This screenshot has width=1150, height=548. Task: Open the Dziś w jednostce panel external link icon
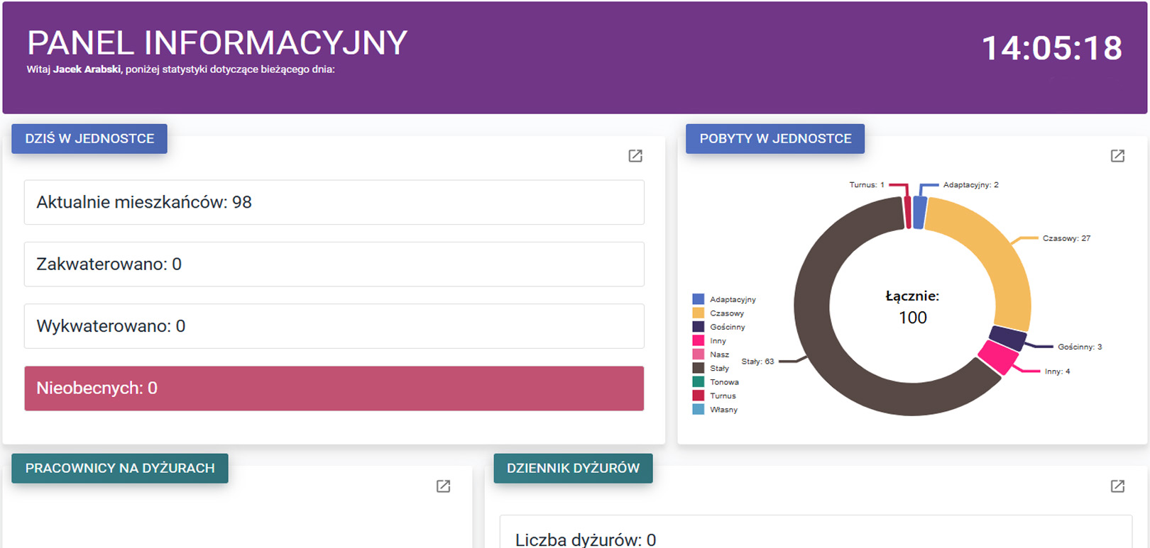click(x=635, y=156)
